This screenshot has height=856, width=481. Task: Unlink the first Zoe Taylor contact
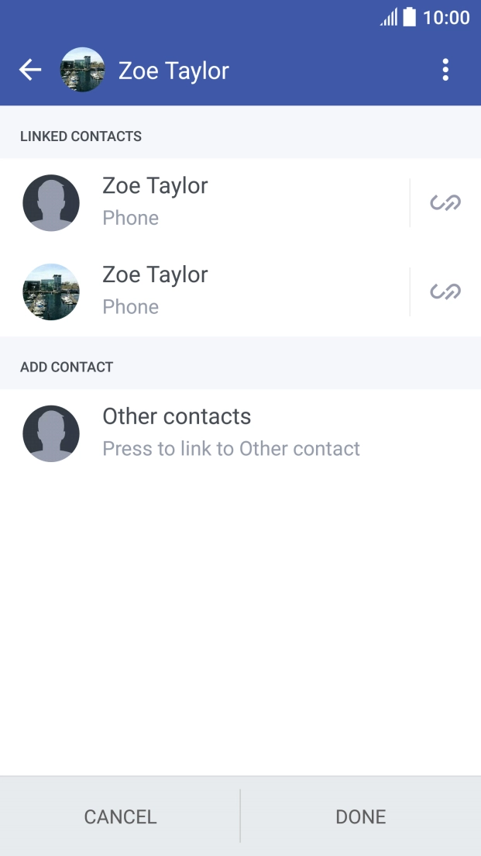point(445,203)
